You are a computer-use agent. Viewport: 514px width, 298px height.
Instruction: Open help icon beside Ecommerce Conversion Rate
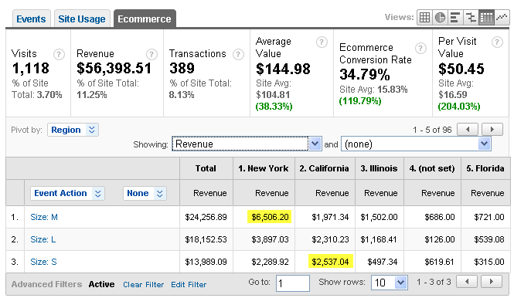420,48
